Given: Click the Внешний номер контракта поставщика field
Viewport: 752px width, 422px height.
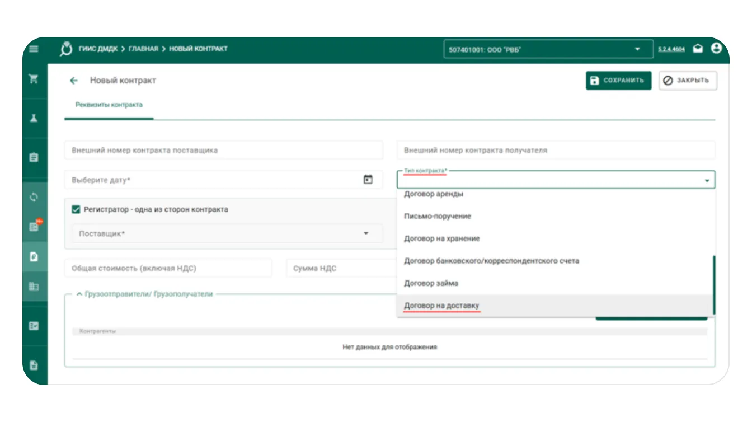Looking at the screenshot, I should coord(224,150).
